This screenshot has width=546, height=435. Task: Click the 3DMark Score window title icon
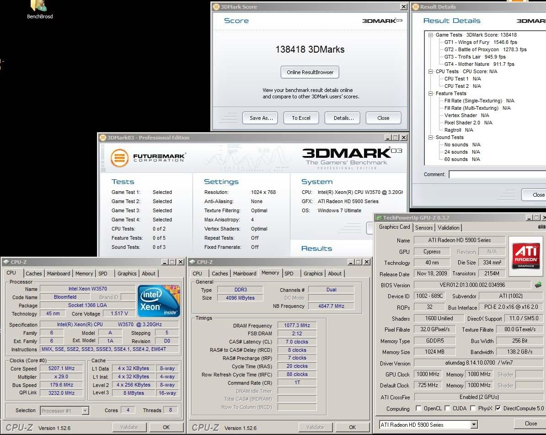216,6
